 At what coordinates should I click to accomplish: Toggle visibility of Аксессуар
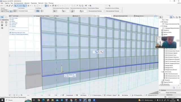[x=10, y=25]
